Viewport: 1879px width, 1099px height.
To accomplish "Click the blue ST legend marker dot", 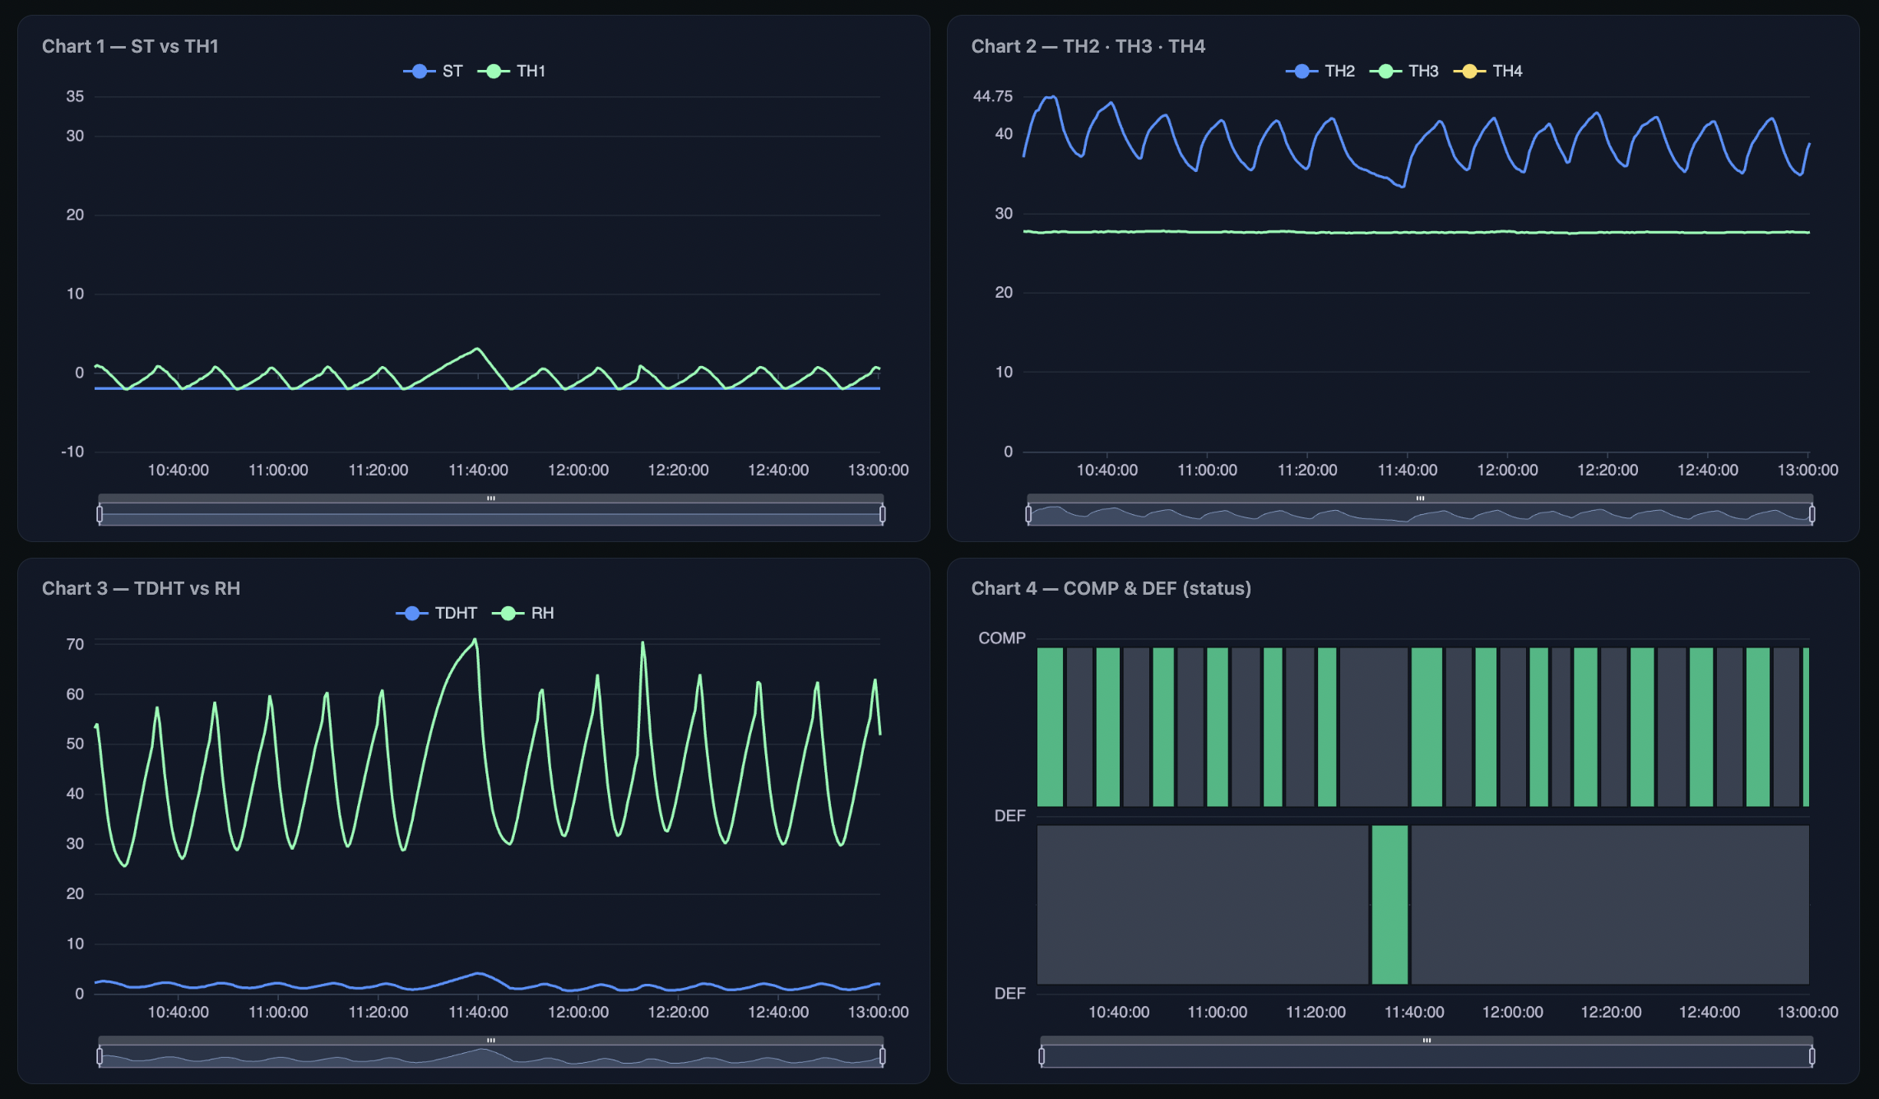I will tap(420, 71).
